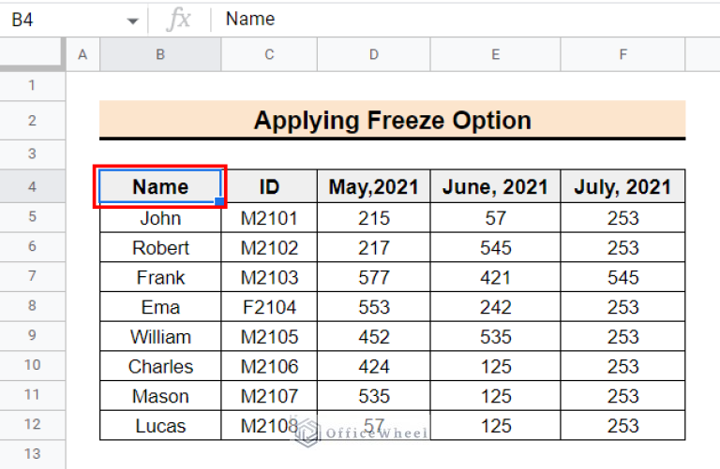Click the July, 2021 header cell
720x469 pixels.
coord(622,187)
